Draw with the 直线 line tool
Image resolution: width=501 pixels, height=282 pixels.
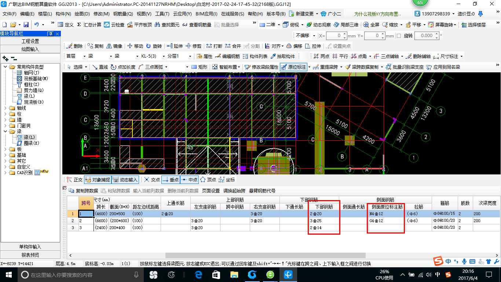click(100, 67)
